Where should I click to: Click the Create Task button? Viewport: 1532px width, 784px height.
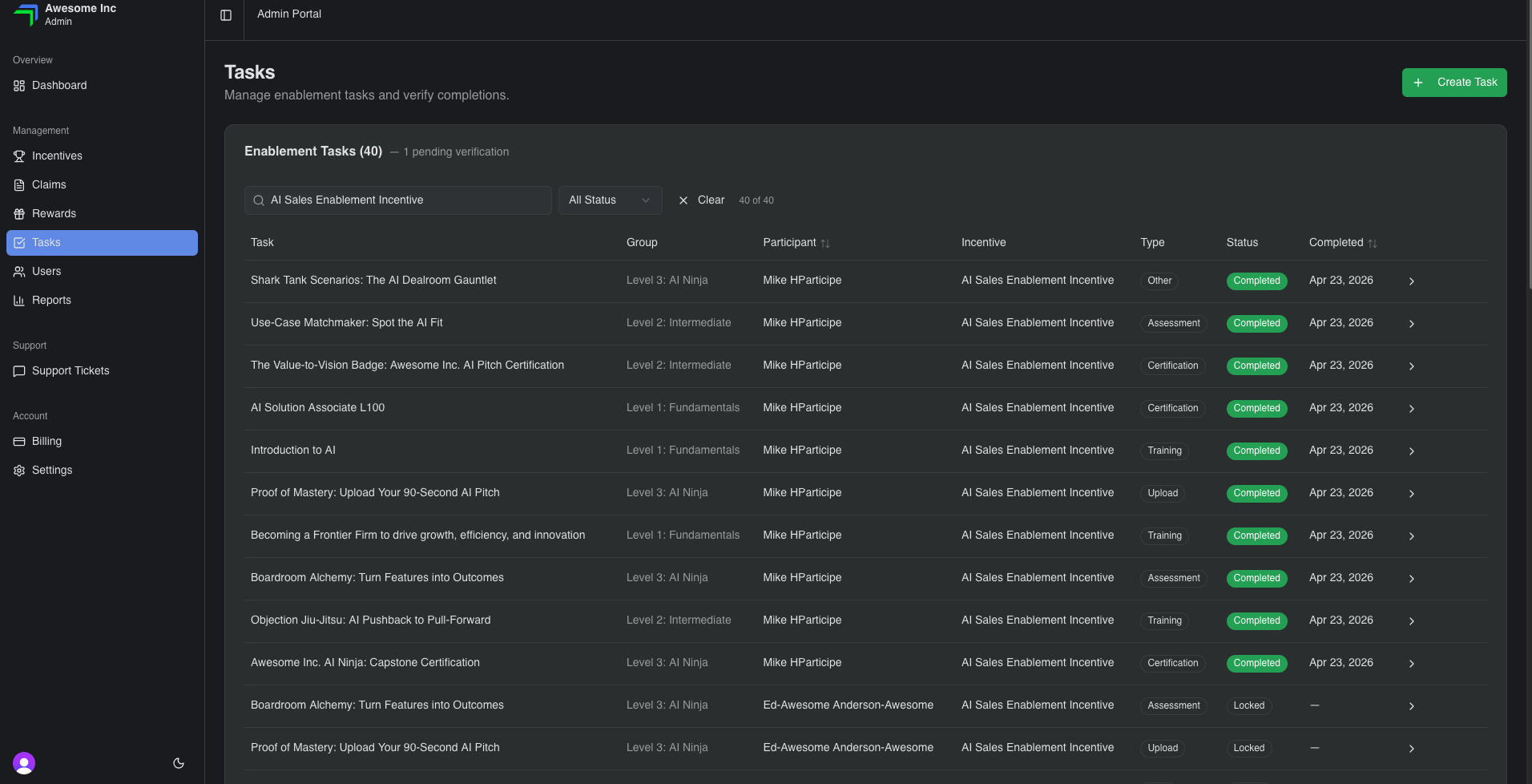(x=1454, y=83)
